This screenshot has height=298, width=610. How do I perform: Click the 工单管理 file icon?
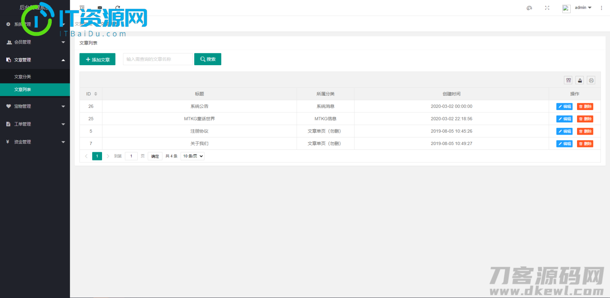(9, 124)
